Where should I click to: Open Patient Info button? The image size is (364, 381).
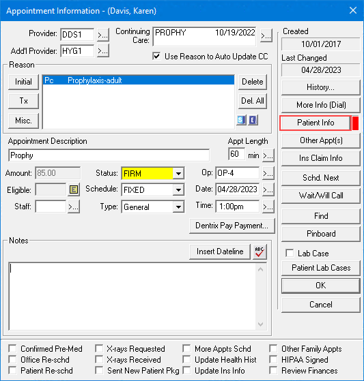pyautogui.click(x=316, y=123)
